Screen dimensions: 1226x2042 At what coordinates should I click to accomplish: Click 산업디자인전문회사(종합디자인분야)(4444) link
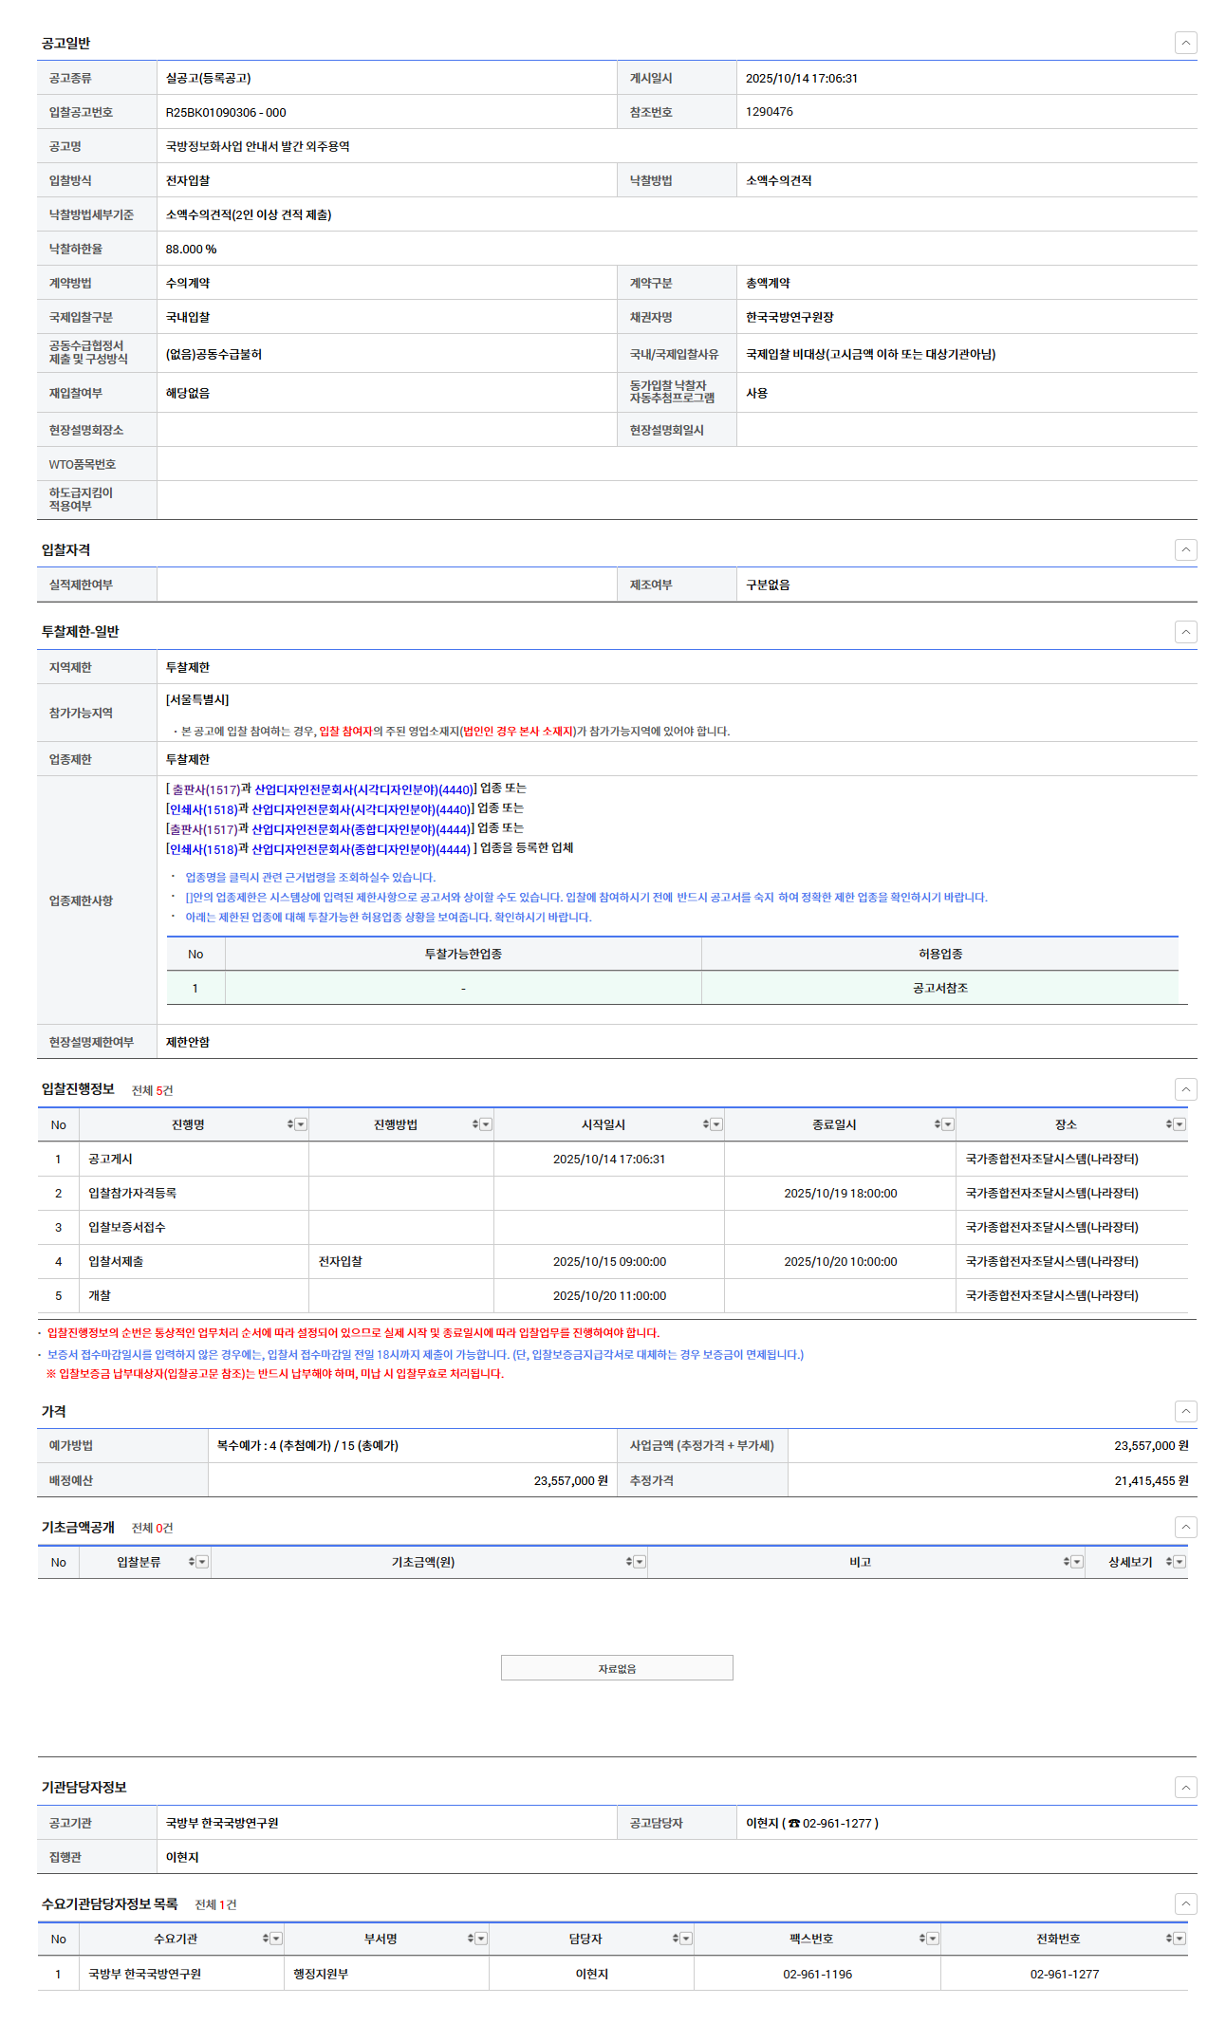pyautogui.click(x=361, y=829)
